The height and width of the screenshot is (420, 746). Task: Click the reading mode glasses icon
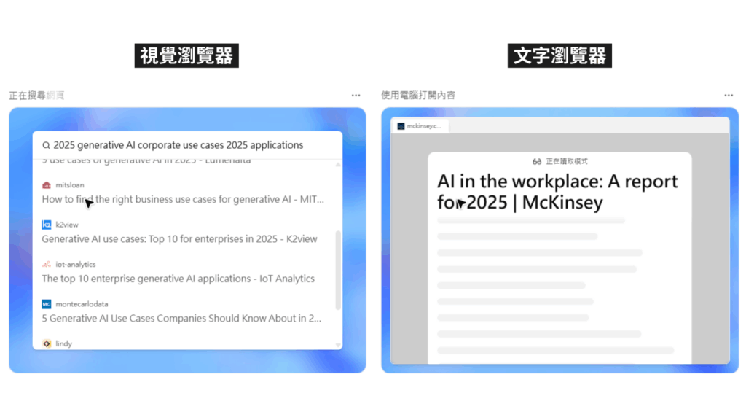(x=537, y=161)
